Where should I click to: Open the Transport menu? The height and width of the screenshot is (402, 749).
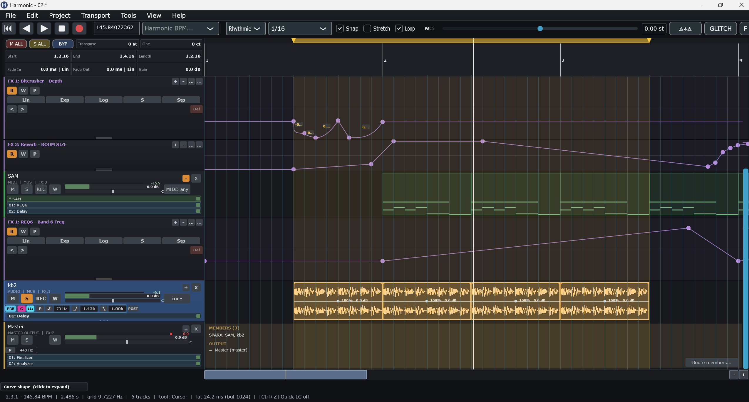95,15
